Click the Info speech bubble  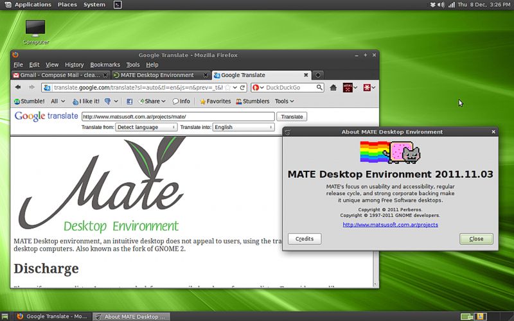point(181,101)
